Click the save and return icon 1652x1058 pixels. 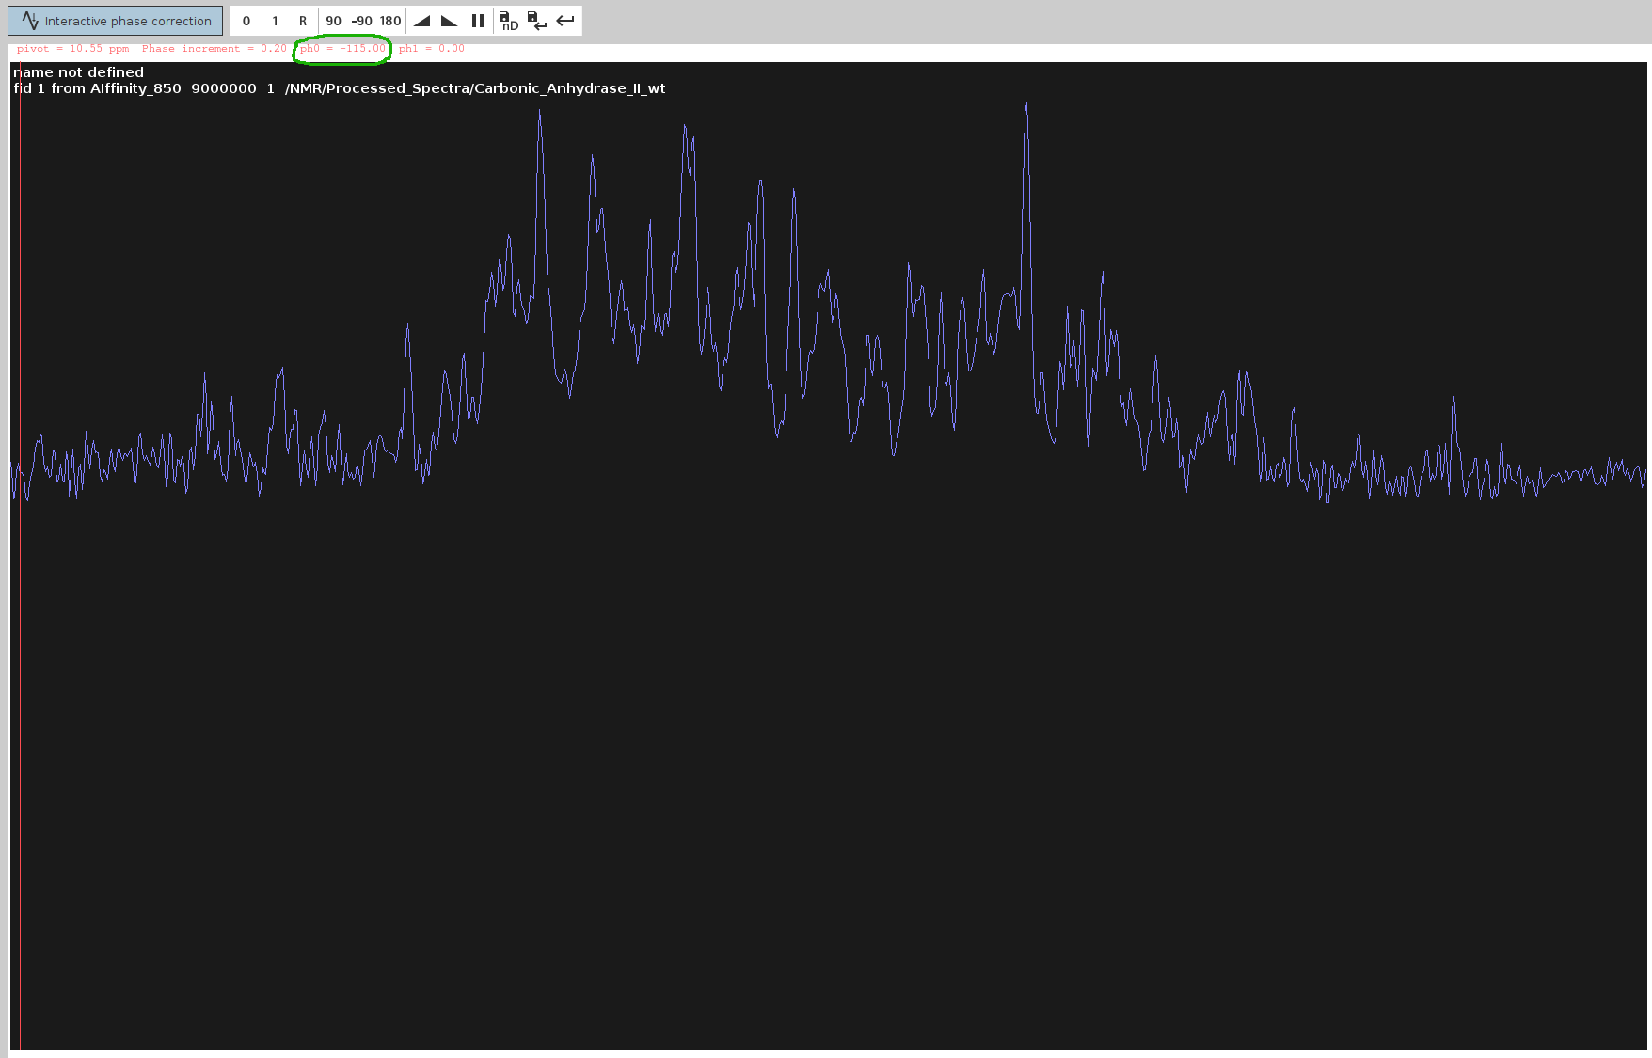[x=536, y=21]
